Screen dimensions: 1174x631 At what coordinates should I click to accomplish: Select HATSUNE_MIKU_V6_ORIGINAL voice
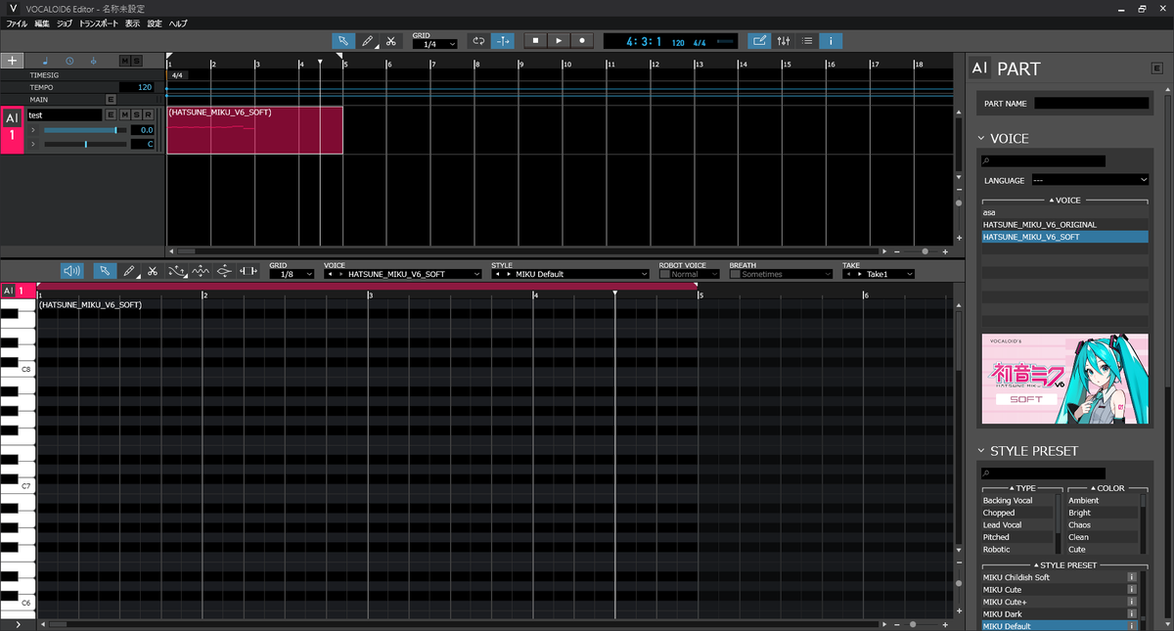tap(1065, 224)
